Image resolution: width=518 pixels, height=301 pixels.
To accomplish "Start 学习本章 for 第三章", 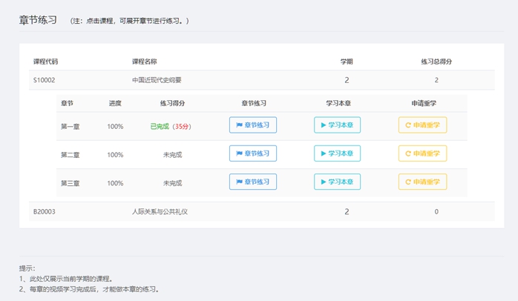I will coord(338,182).
